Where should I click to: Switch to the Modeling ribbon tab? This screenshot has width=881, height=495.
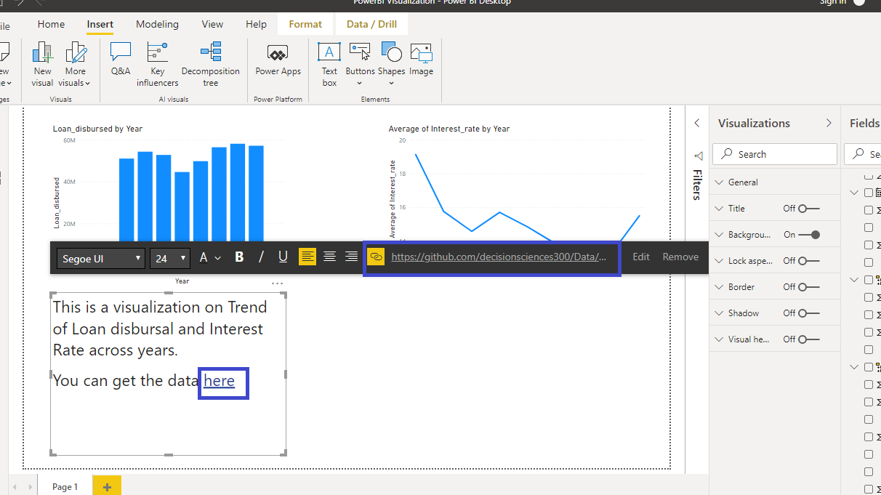click(157, 24)
